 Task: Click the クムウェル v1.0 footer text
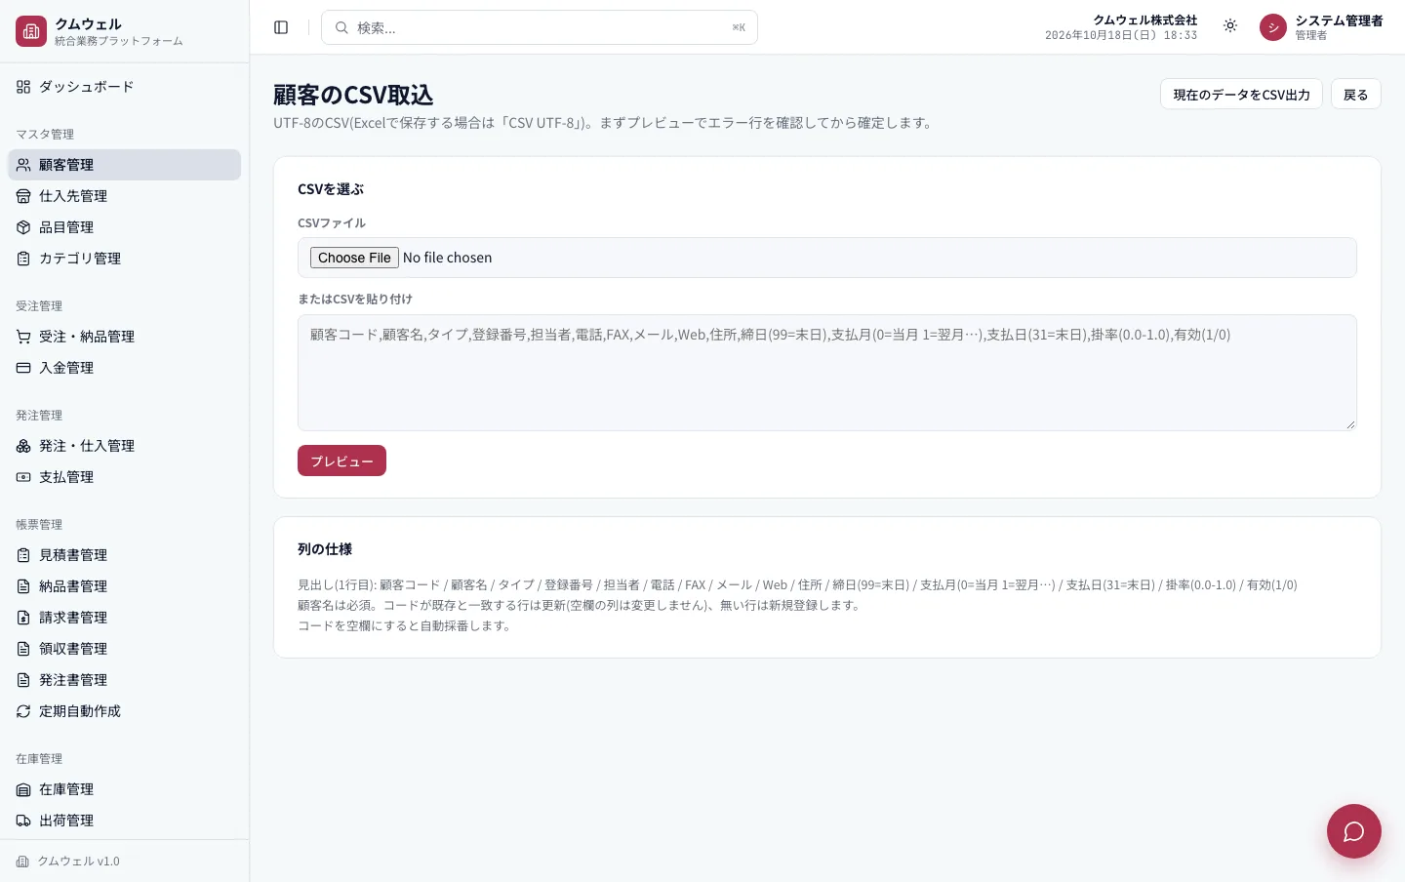78,862
